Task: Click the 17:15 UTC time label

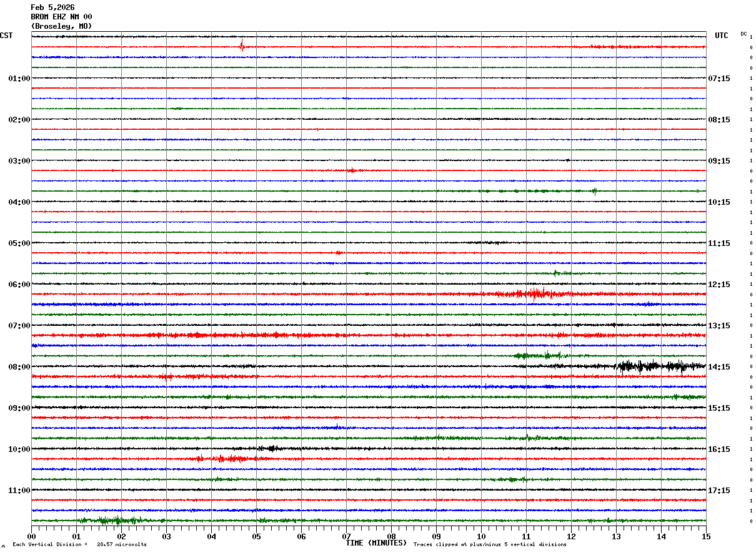Action: pyautogui.click(x=719, y=491)
